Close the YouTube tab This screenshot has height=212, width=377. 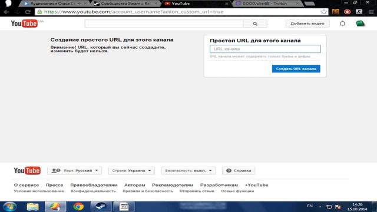[x=226, y=4]
